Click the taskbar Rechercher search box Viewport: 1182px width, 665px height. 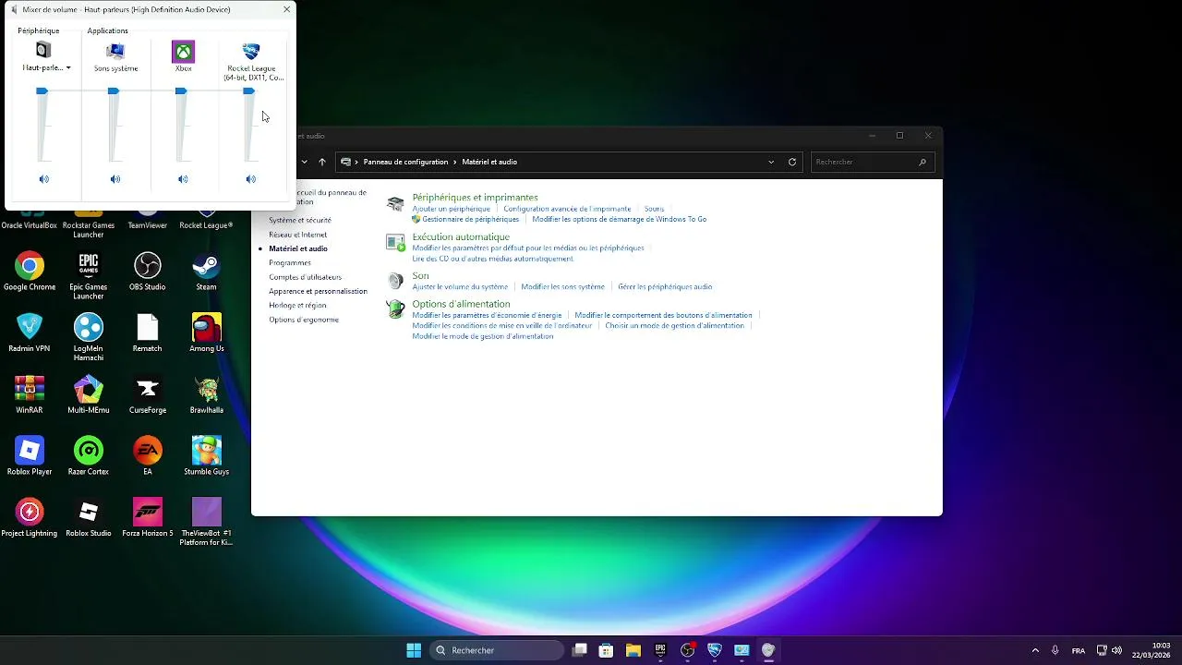pos(497,650)
